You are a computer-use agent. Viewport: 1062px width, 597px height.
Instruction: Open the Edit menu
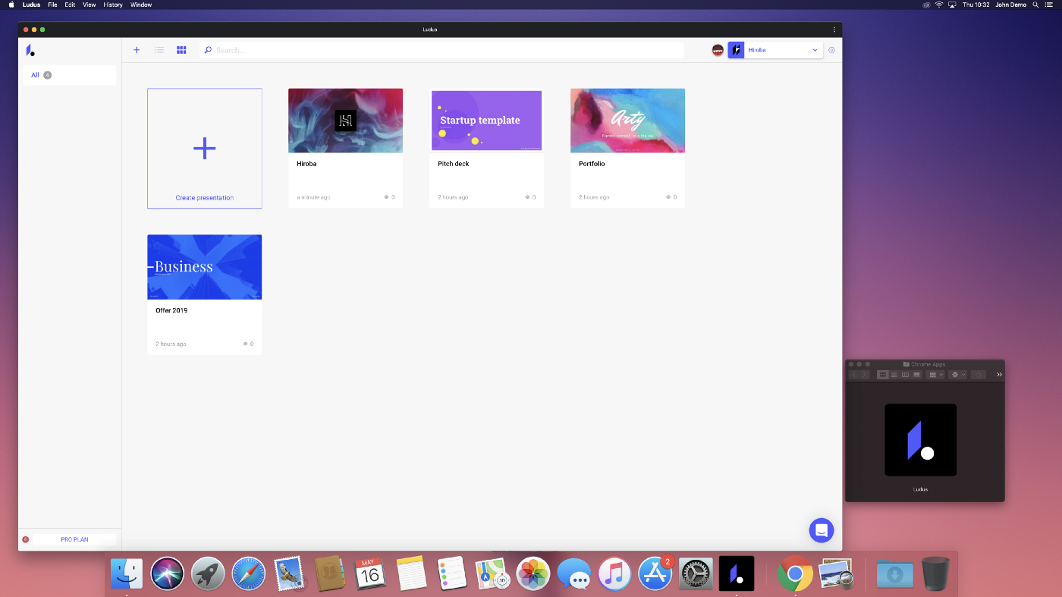[70, 5]
